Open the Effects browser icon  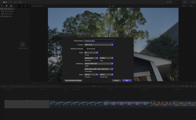point(191,86)
